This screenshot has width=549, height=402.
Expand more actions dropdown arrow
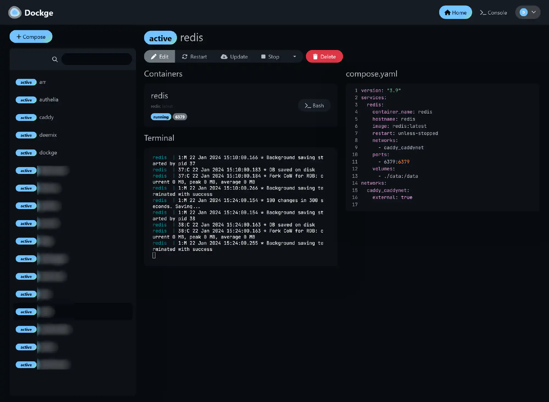[295, 56]
